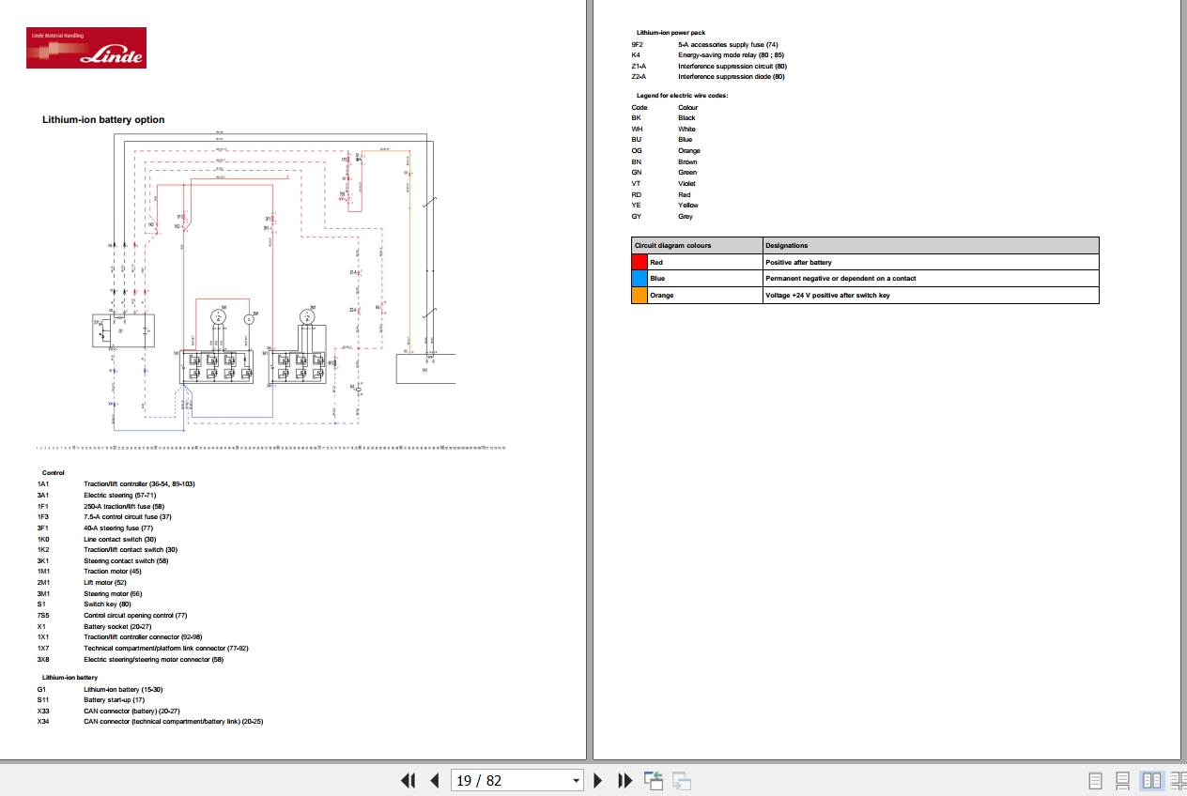This screenshot has height=796, width=1187.
Task: Click the 'Lithium-ion battery option' heading
Action: [103, 120]
